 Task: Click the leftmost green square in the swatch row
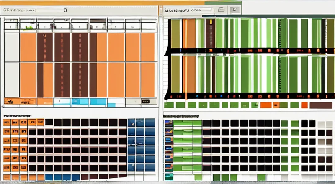(169, 105)
